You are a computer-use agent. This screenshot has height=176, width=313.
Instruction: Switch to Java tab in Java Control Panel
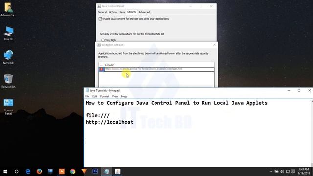(x=122, y=12)
